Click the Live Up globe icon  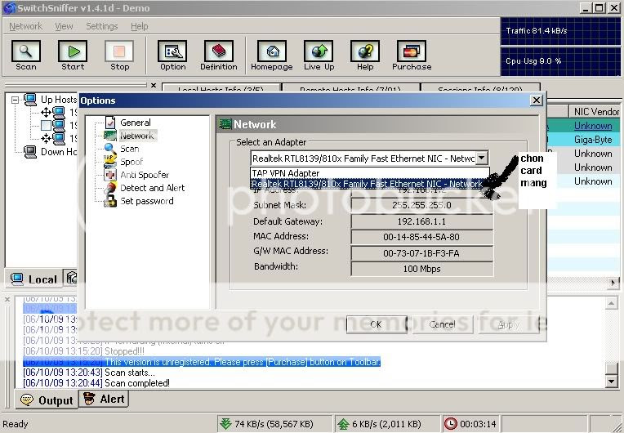coord(319,51)
